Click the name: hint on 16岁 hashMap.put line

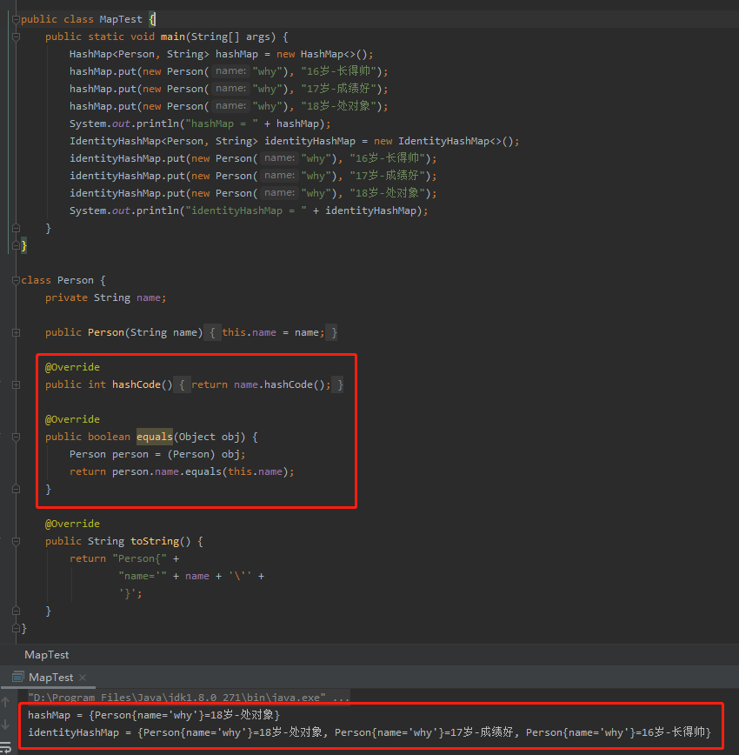[x=230, y=71]
